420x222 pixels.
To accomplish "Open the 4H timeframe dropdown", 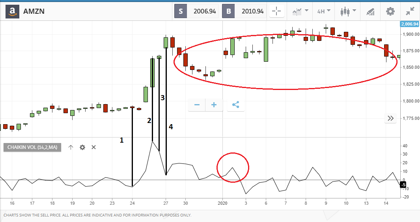I will [x=324, y=11].
